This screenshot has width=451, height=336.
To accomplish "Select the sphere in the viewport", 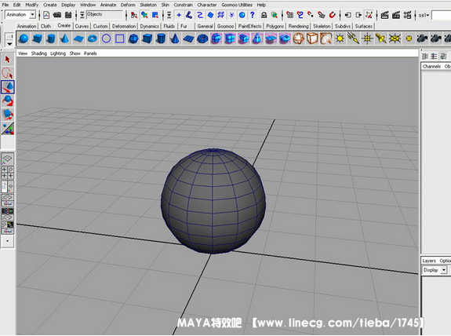I will click(213, 201).
